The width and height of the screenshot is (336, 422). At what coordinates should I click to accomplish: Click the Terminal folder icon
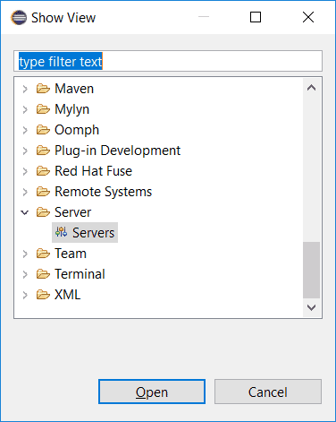click(x=43, y=274)
